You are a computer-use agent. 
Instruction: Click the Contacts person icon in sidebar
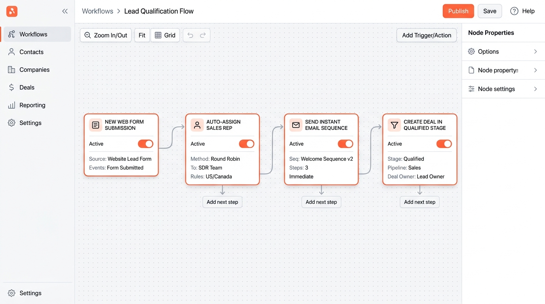click(11, 52)
